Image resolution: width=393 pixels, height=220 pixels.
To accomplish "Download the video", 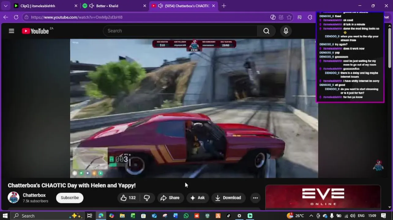I will click(x=228, y=198).
